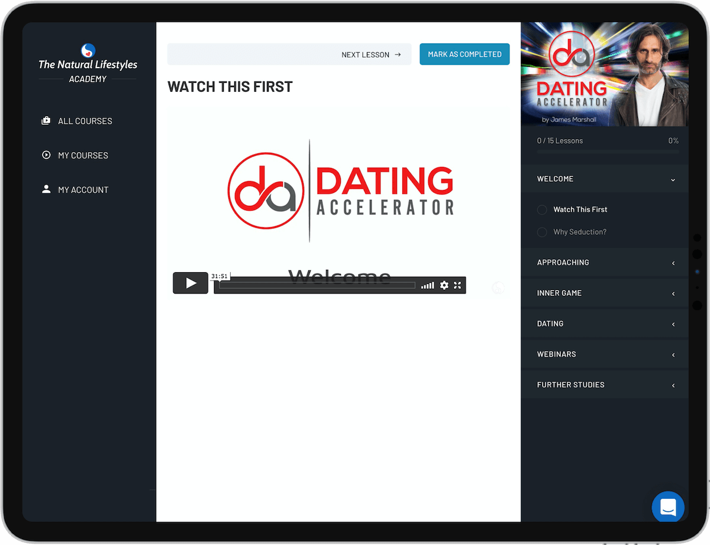This screenshot has height=545, width=710.
Task: Expand the Approaching section
Action: [605, 263]
